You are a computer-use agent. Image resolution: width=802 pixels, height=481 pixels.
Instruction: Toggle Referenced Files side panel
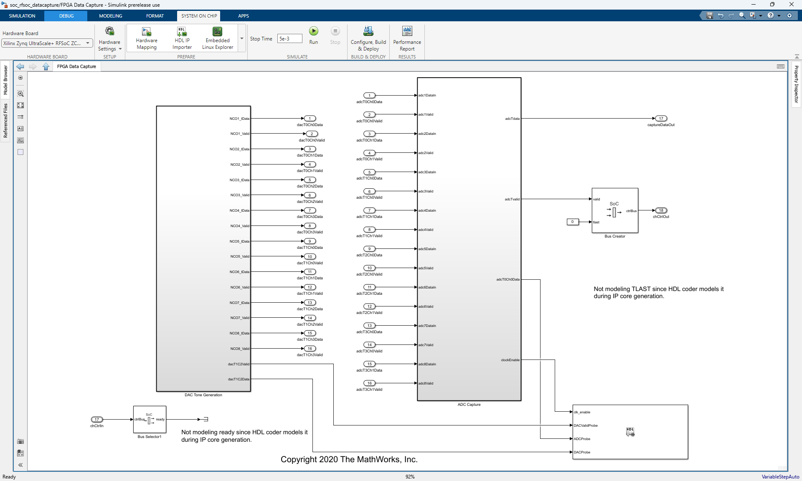(5, 121)
